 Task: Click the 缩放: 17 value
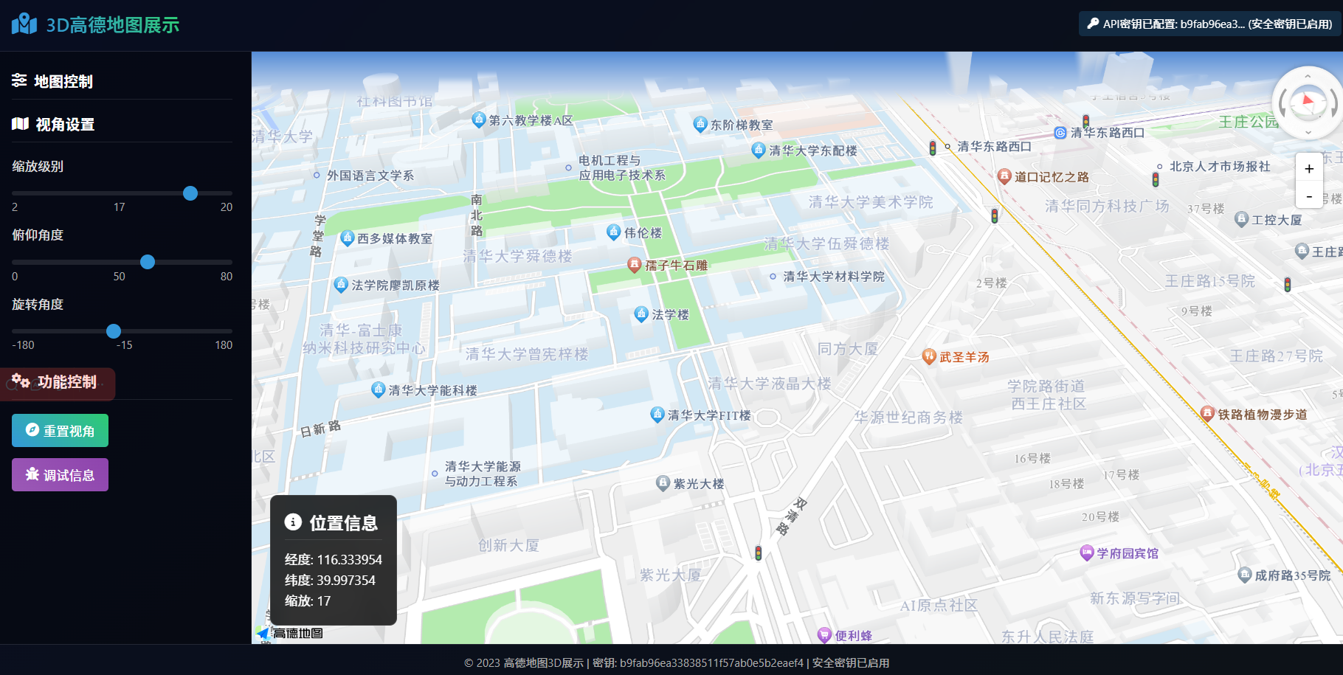pyautogui.click(x=308, y=601)
